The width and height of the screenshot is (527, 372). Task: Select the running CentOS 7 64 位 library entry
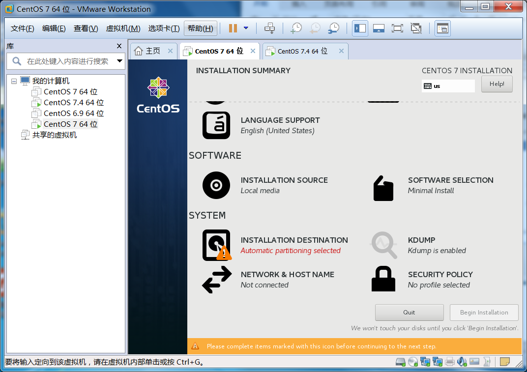(71, 124)
